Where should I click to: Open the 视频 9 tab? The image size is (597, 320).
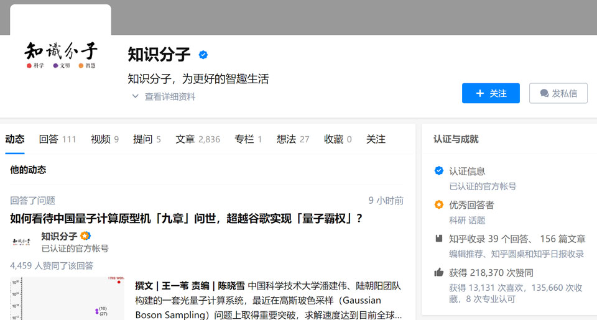(x=104, y=139)
